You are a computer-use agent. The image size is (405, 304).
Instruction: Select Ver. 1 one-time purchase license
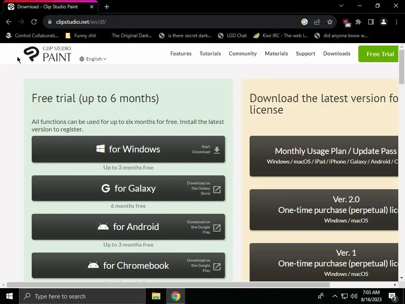pyautogui.click(x=324, y=262)
